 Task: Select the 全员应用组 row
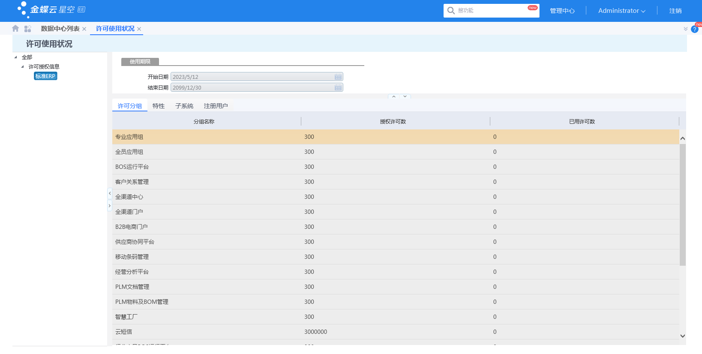396,152
